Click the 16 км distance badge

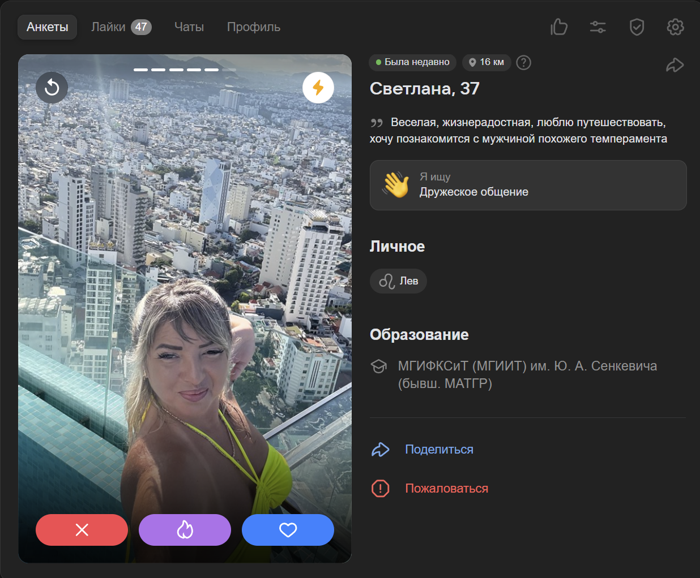pos(486,62)
